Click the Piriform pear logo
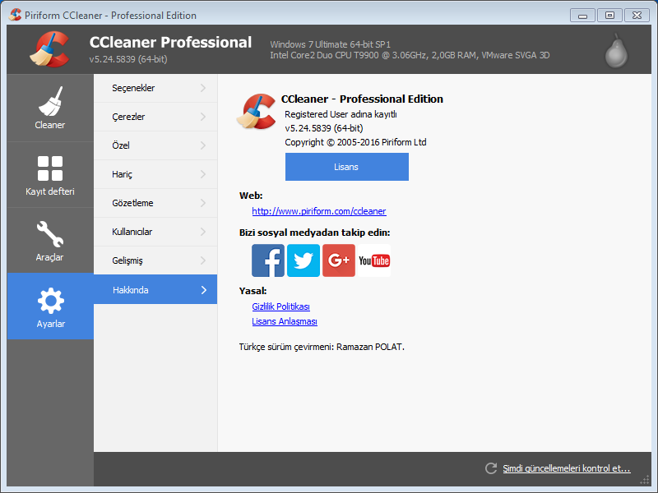The height and width of the screenshot is (493, 658). 616,50
